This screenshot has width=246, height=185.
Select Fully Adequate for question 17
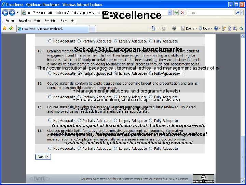151,120
